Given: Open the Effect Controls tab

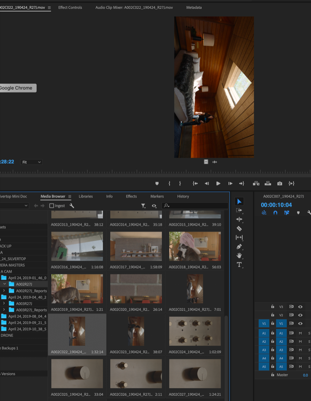Looking at the screenshot, I should (x=70, y=7).
